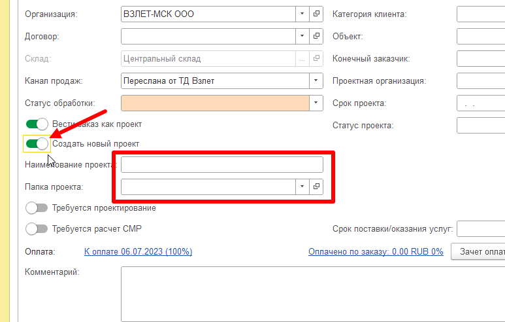Expand the Папка проекта dropdown list
Viewport: 505px width, 322px height.
[x=302, y=187]
